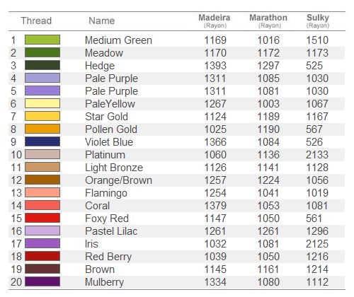The image size is (354, 297).
Task: Select Marathon code 1224 for Orange/Brown
Action: pos(268,180)
